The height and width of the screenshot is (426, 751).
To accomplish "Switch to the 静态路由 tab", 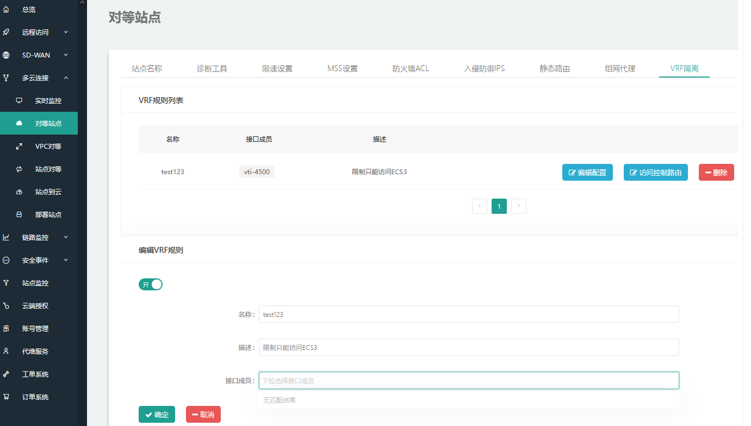I will click(x=555, y=68).
